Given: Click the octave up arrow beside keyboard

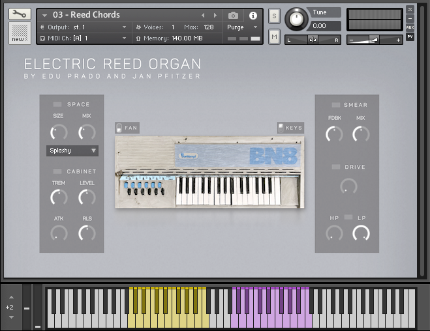Looking at the screenshot, I should [10, 297].
